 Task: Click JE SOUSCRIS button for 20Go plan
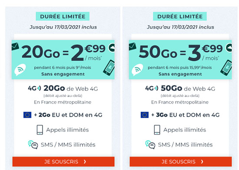[x=63, y=162]
